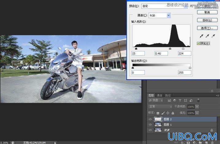Select the 背景 layer name

click(167, 130)
